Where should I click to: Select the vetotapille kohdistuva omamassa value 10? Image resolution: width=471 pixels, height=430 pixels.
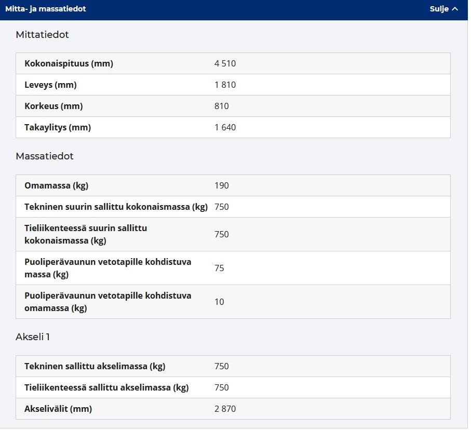(x=219, y=302)
